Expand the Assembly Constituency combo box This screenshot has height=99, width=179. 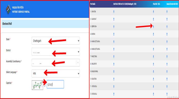point(55,62)
